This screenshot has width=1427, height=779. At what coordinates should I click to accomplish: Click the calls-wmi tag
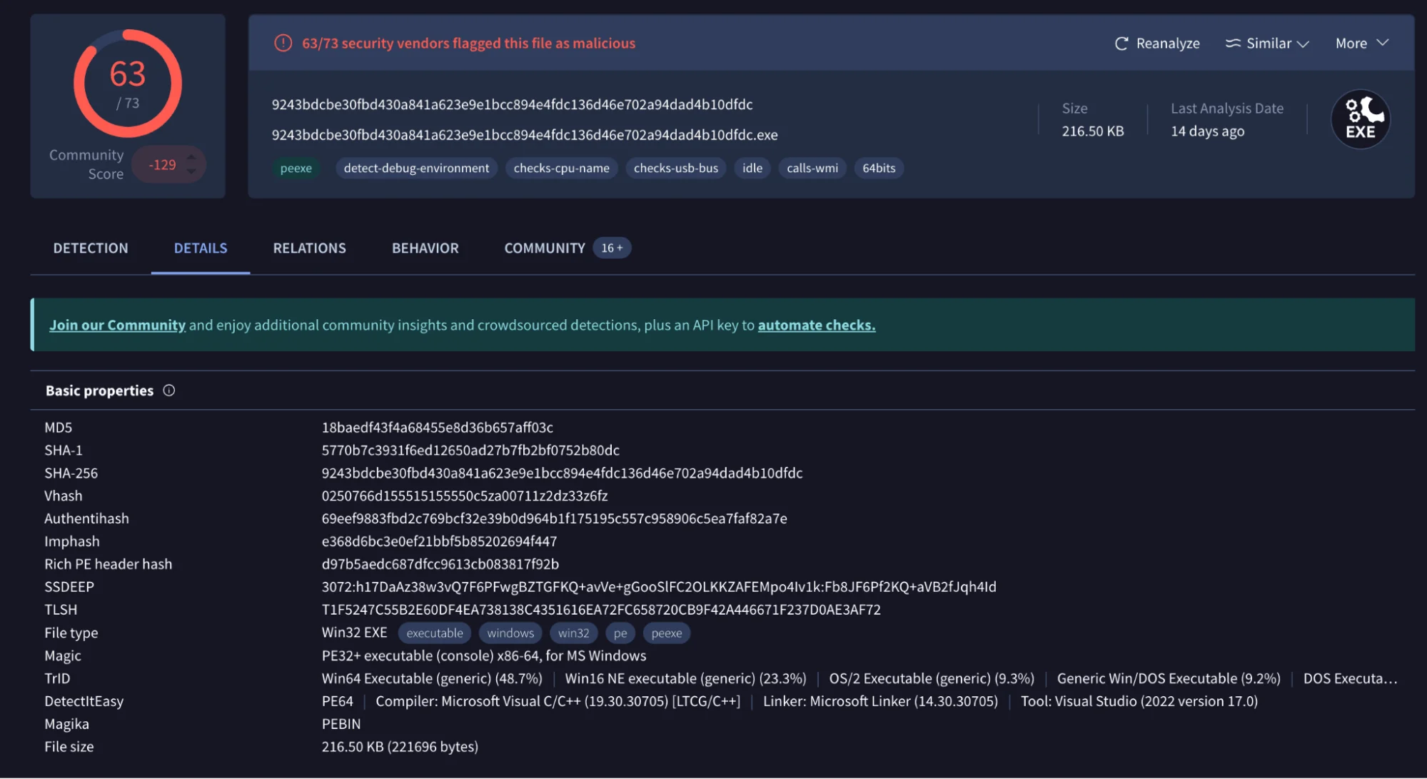click(812, 167)
